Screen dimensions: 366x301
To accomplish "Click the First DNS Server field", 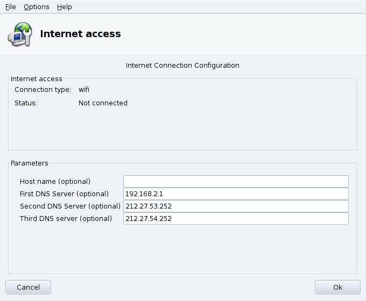I will [x=236, y=193].
